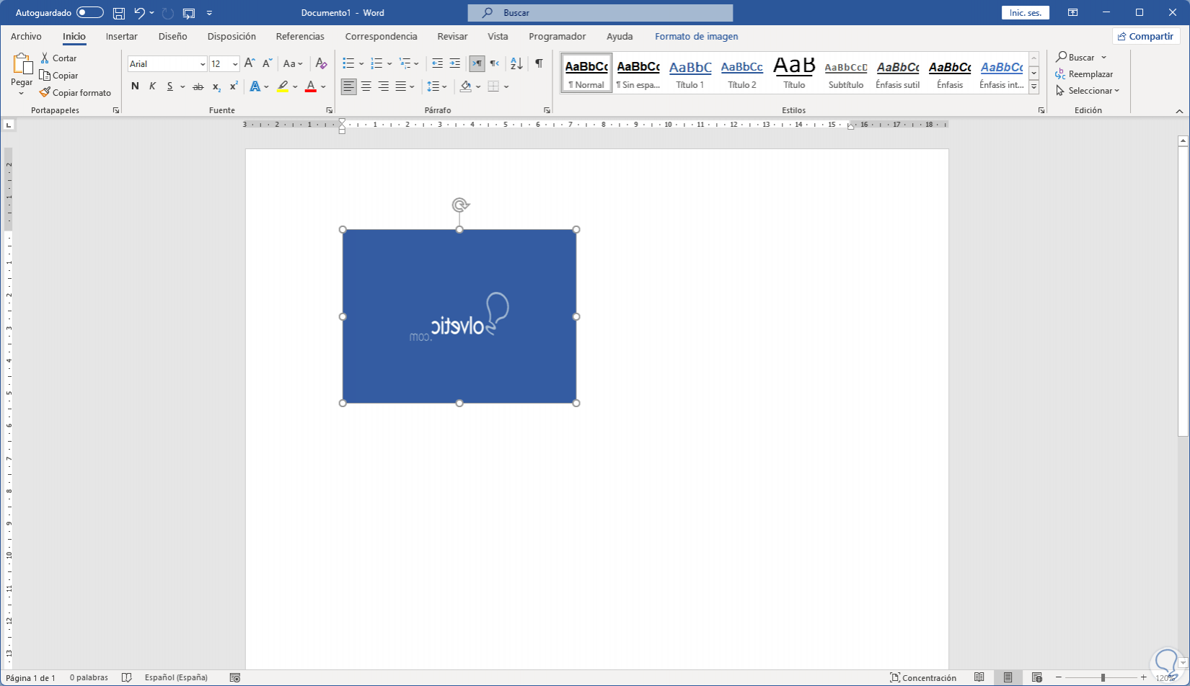Center align the paragraph
Image resolution: width=1190 pixels, height=686 pixels.
(366, 86)
